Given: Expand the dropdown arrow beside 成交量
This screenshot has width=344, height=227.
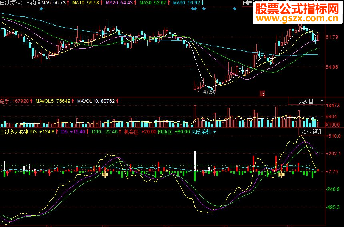Looking at the screenshot, I should click(x=322, y=101).
